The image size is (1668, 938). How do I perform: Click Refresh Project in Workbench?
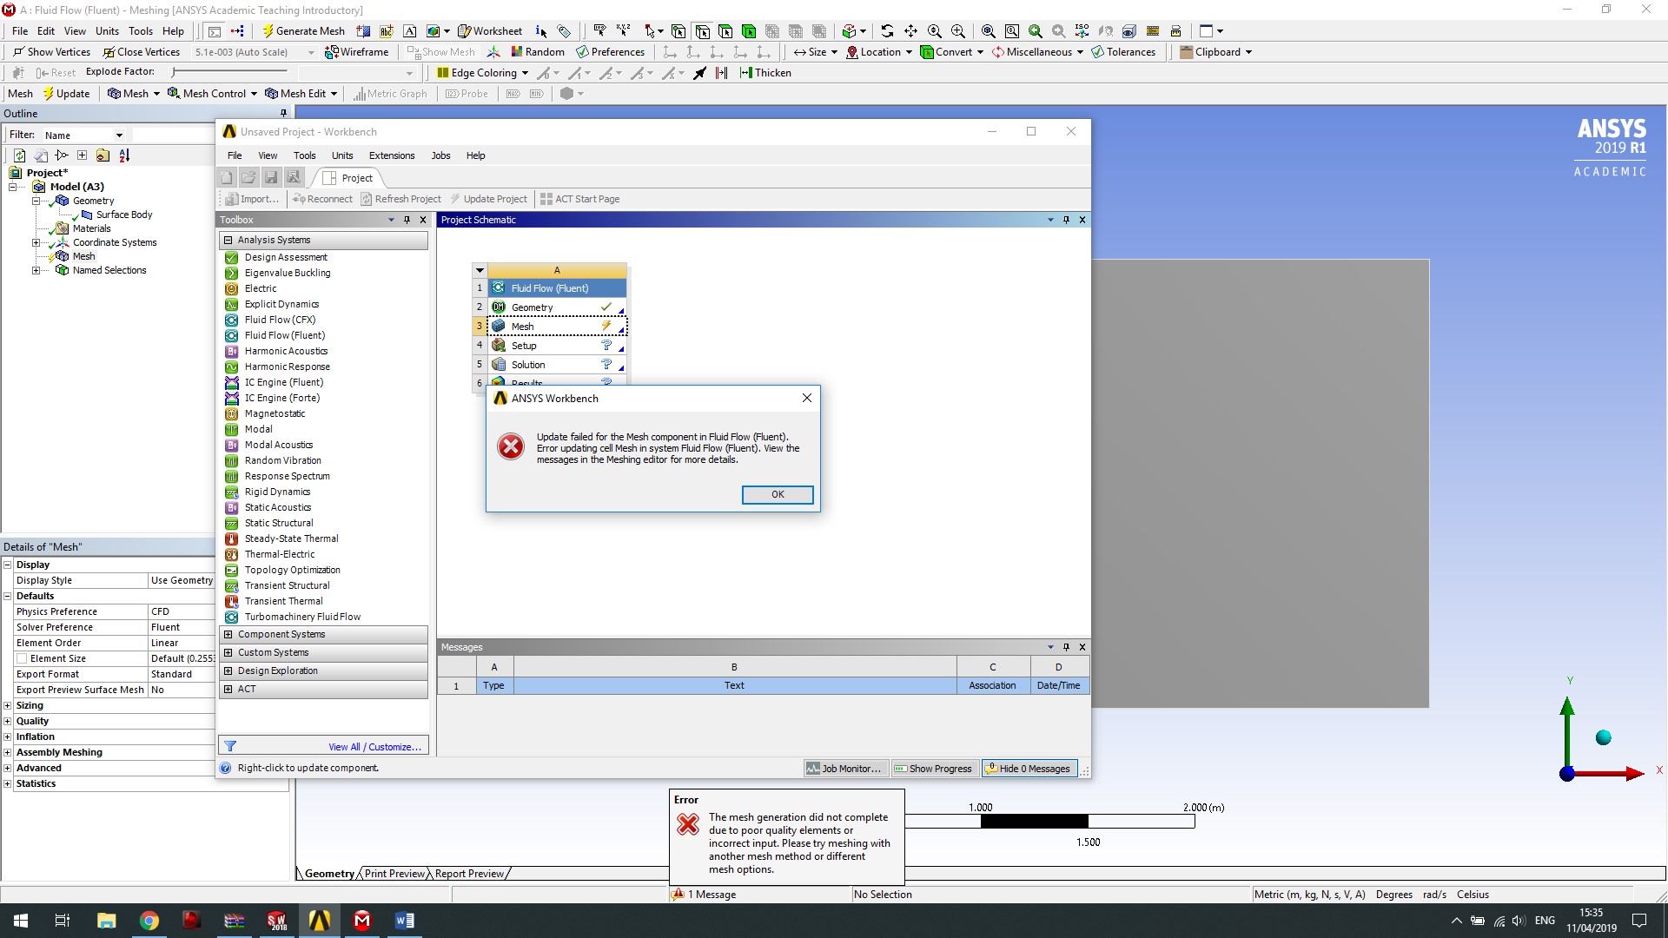tap(401, 199)
